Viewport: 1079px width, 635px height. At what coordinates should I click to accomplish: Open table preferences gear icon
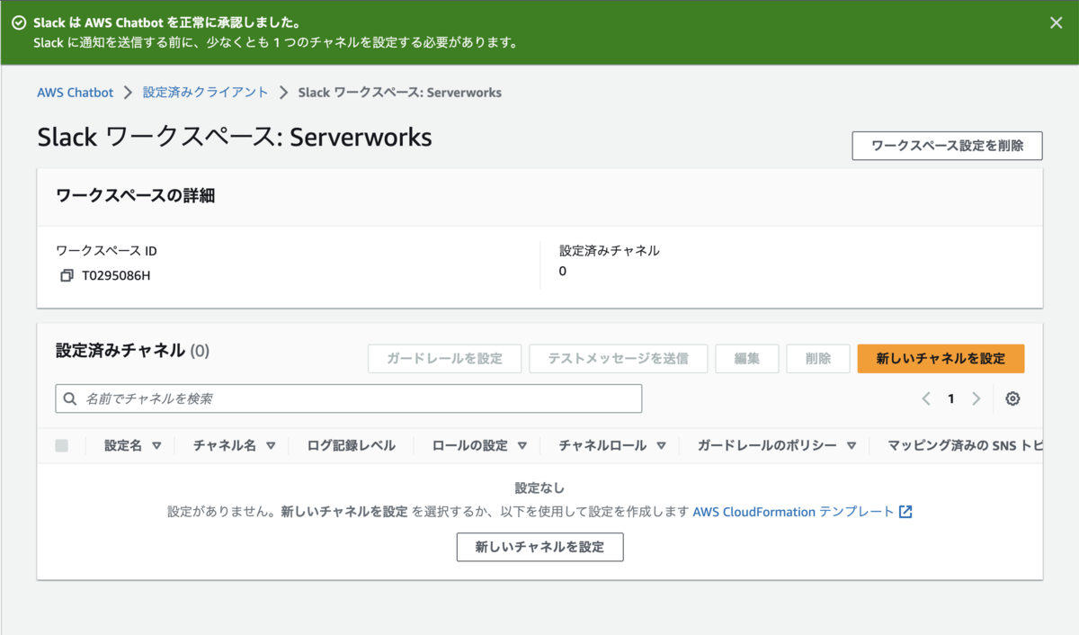(x=1012, y=398)
